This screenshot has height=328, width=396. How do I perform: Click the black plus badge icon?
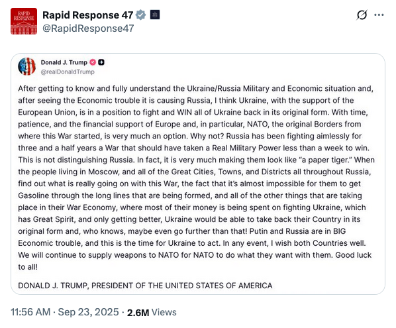[x=101, y=62]
